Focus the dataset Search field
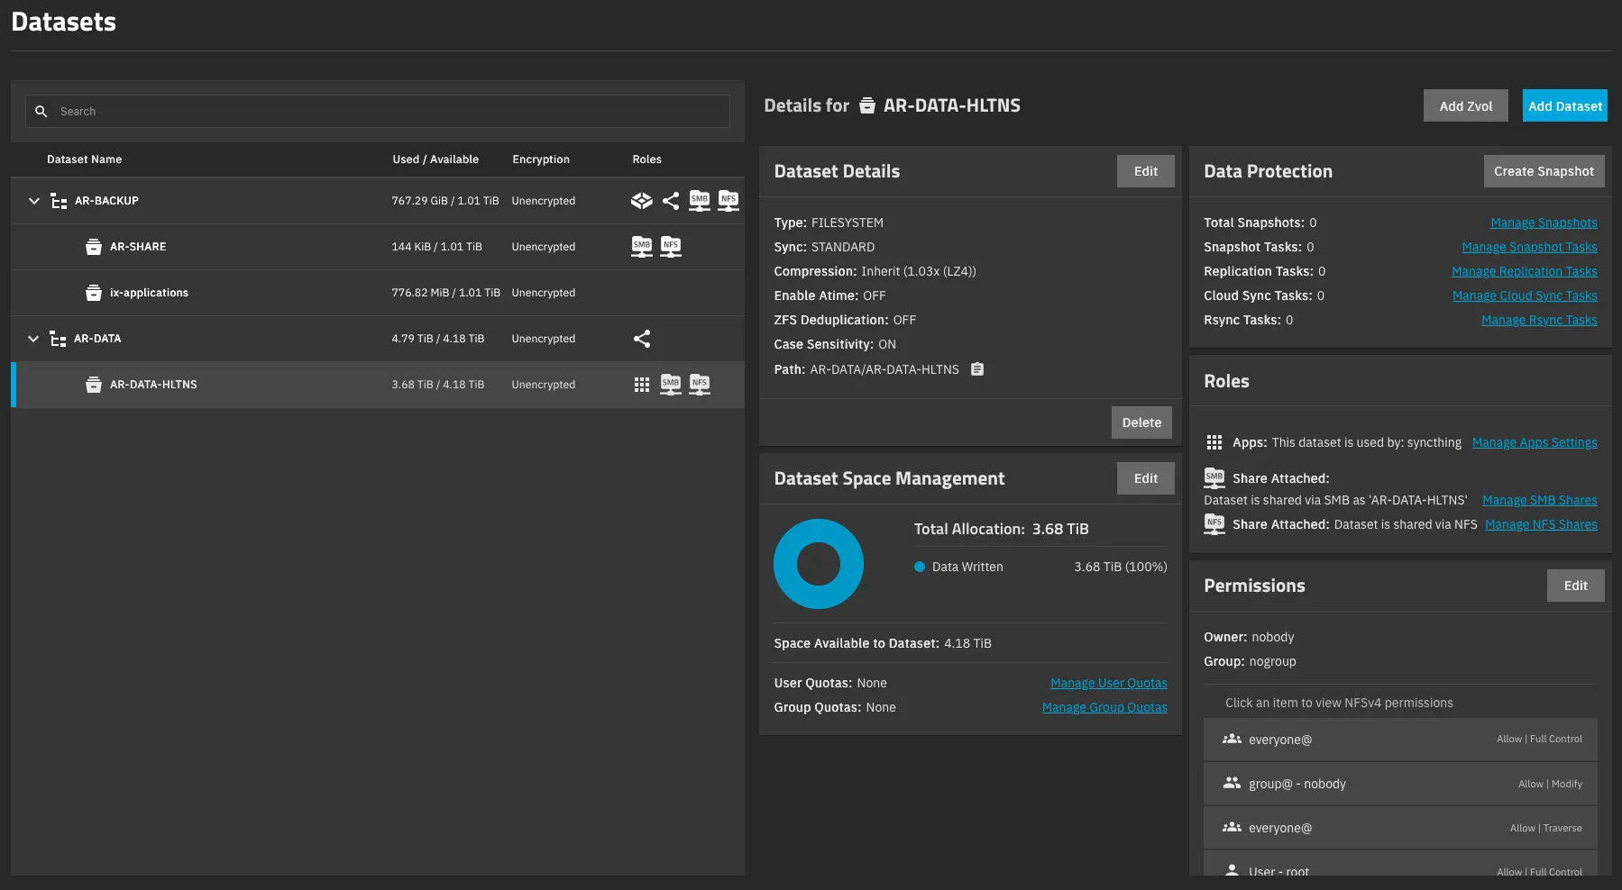Screen dimensions: 1622x890 tap(388, 112)
